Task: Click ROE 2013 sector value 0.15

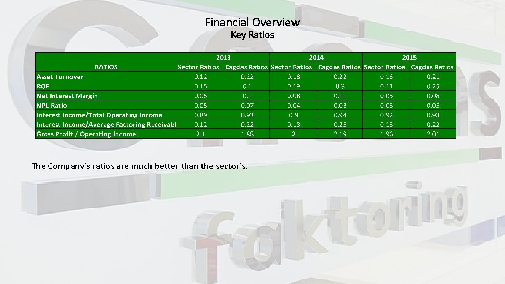Action: click(200, 86)
